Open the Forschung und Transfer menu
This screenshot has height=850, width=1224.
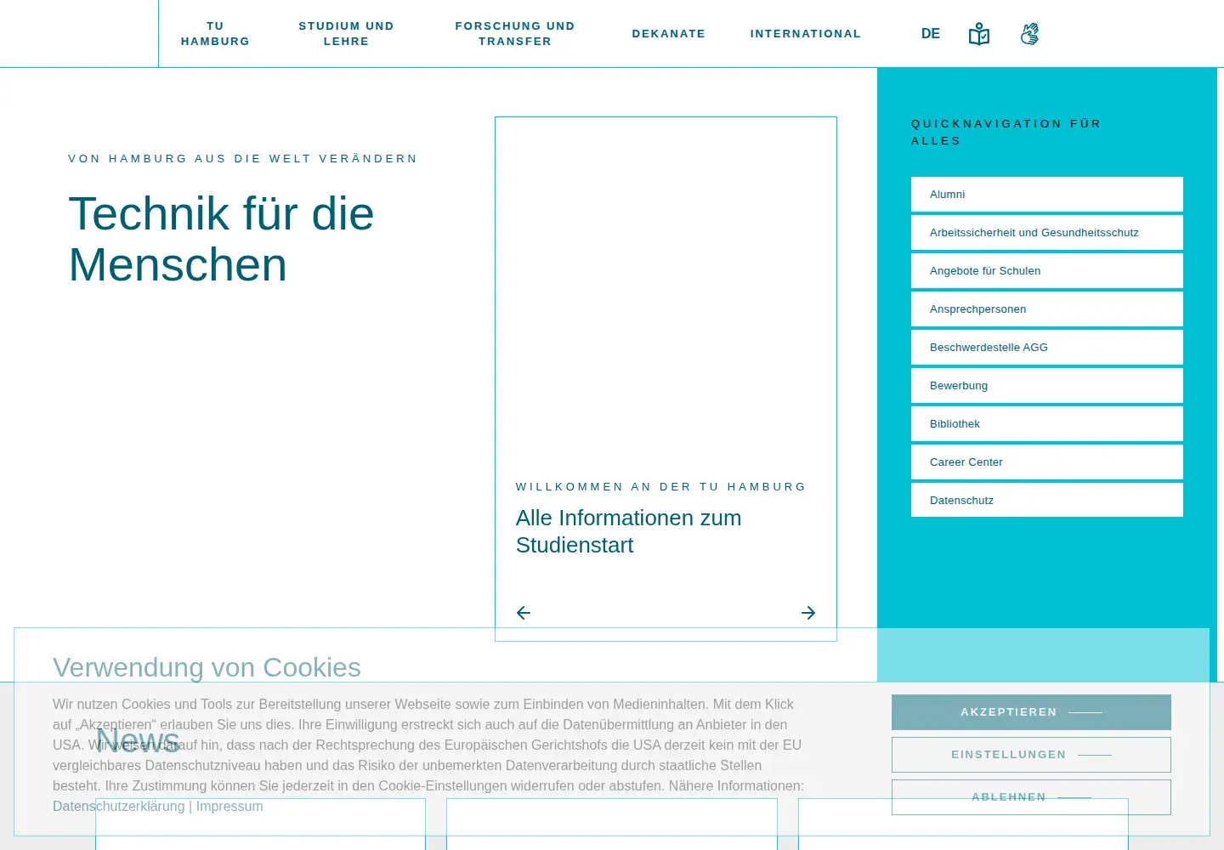pos(515,34)
